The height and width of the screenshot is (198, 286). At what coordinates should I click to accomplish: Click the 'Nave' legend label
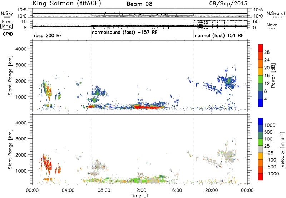tap(272, 25)
